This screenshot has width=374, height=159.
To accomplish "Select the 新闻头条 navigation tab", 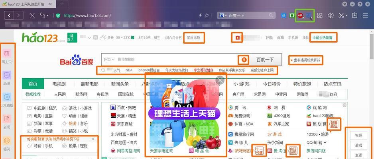I will click(120, 84).
